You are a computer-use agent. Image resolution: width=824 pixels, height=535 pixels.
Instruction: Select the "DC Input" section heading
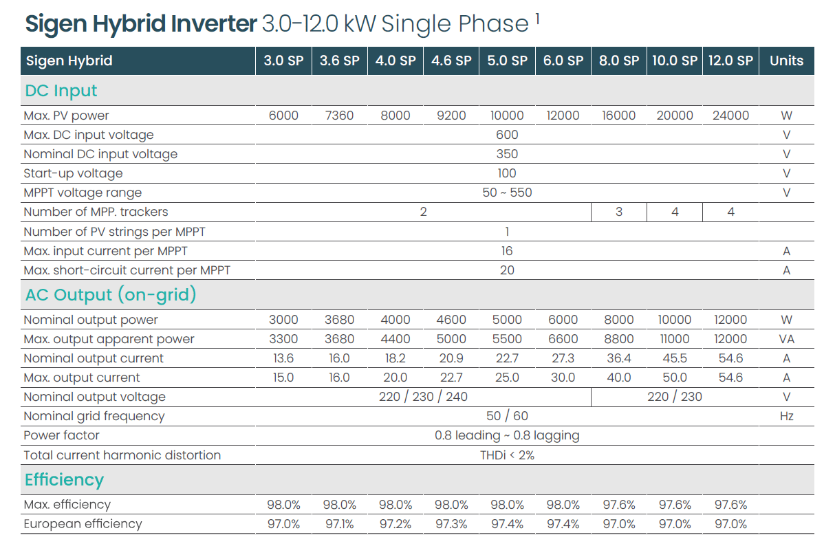point(61,91)
